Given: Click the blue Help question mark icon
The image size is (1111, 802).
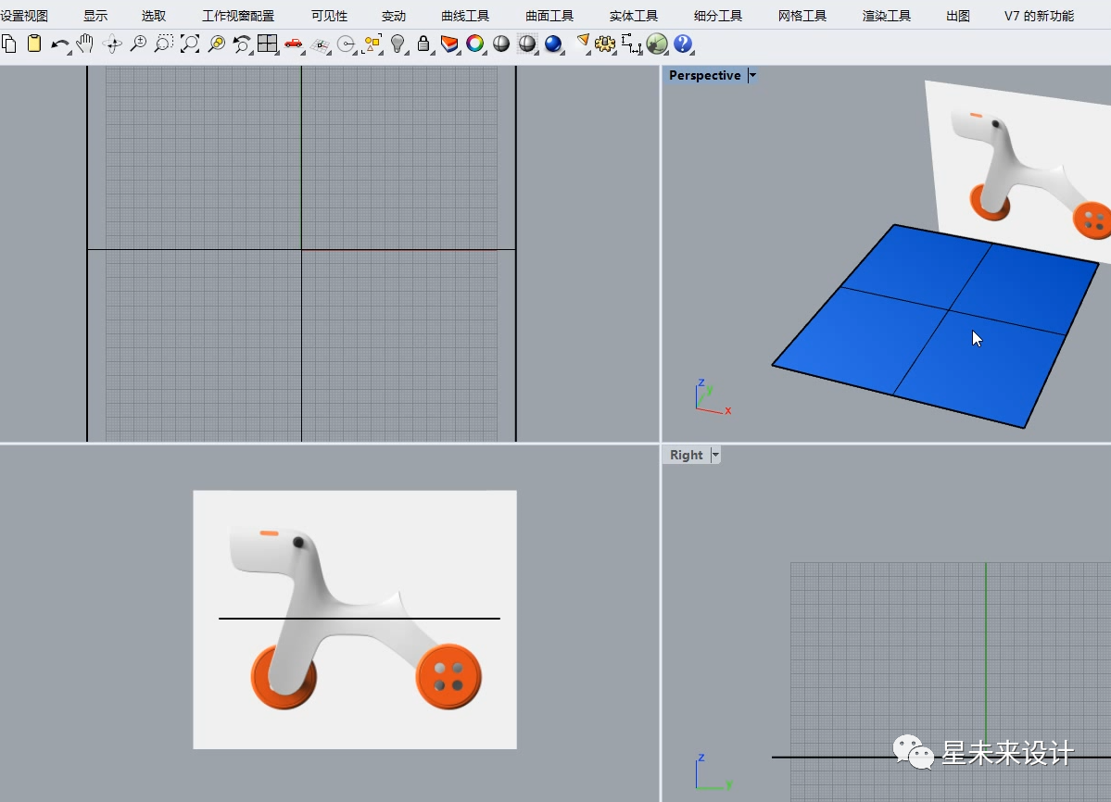Looking at the screenshot, I should click(x=683, y=44).
